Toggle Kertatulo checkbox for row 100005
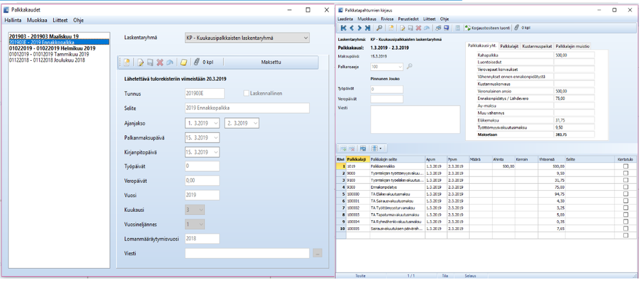640x288 pixels. pos(626,228)
